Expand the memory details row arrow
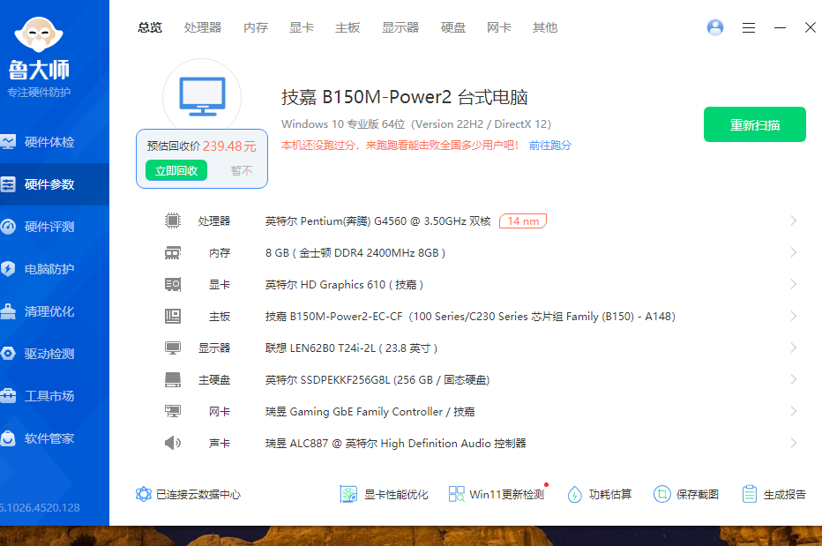The width and height of the screenshot is (822, 546). [793, 253]
